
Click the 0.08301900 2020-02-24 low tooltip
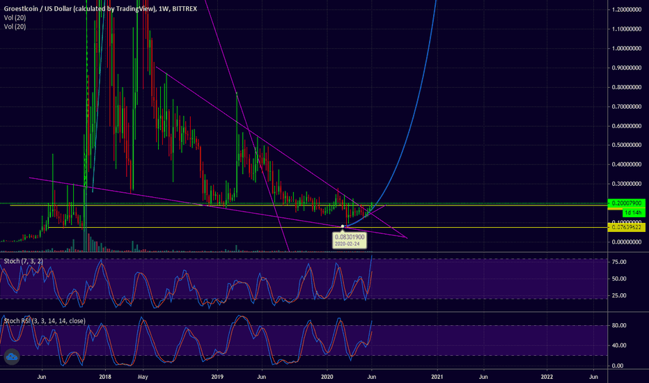click(350, 240)
